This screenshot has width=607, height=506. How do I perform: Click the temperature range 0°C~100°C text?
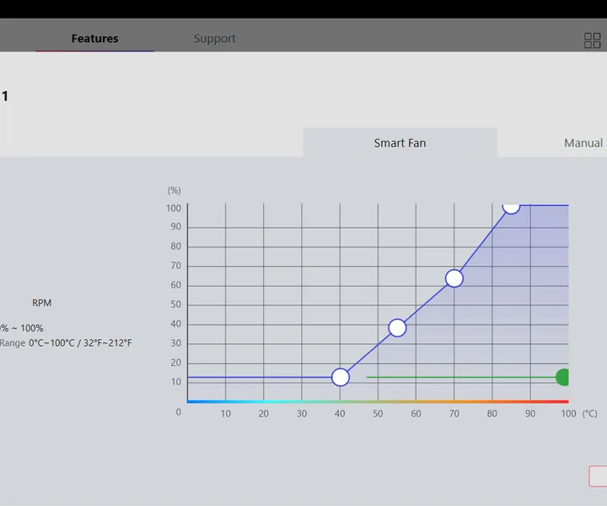click(80, 343)
